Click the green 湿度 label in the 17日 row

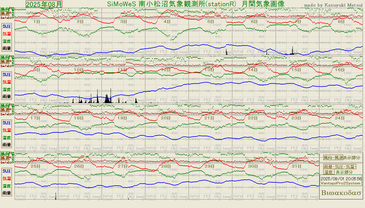(x=7, y=138)
